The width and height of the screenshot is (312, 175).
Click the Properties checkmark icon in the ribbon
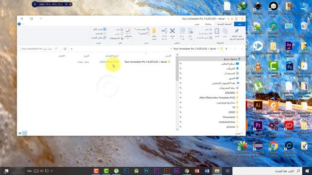point(128,31)
